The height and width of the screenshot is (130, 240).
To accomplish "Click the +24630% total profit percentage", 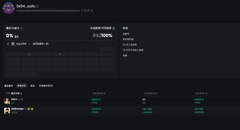I will [199, 112].
